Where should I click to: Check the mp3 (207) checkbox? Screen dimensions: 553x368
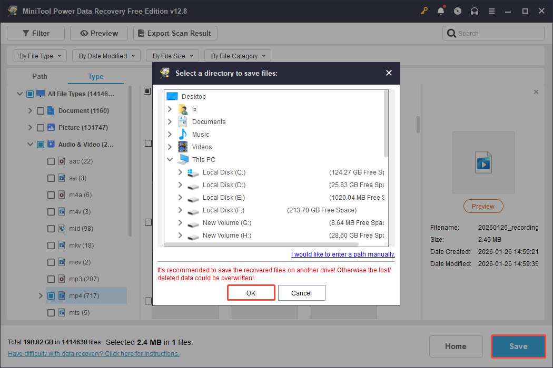[x=51, y=279]
